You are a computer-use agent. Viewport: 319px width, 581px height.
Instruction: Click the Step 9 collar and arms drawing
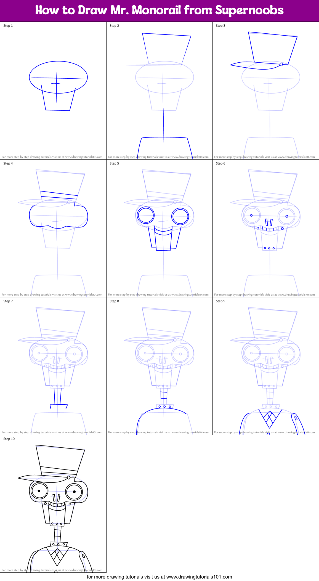[x=266, y=366]
